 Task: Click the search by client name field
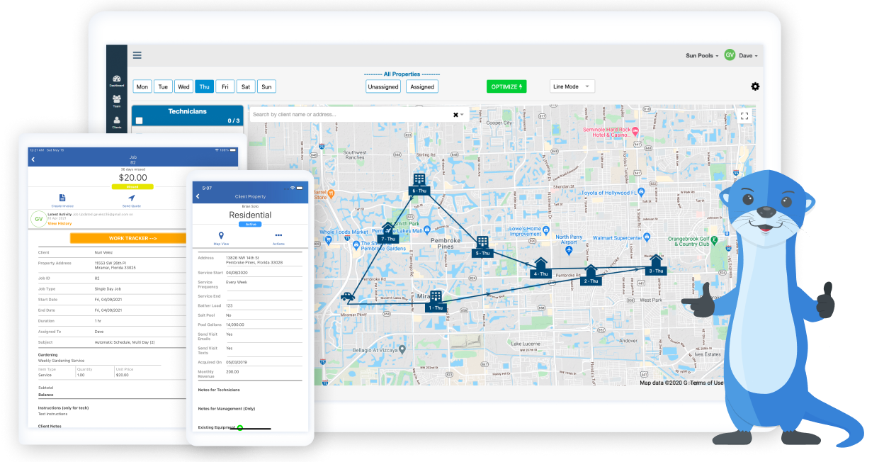coord(351,114)
